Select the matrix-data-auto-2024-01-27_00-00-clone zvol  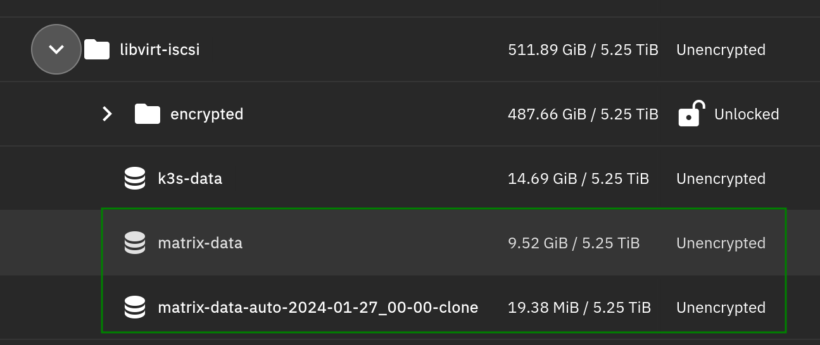[x=318, y=308]
